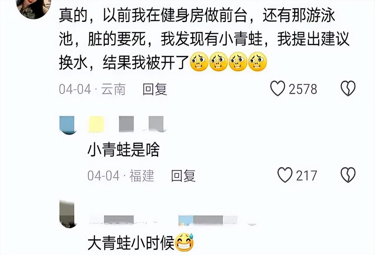Open the top commenter's profile picture
This screenshot has width=375, height=255.
[33, 8]
